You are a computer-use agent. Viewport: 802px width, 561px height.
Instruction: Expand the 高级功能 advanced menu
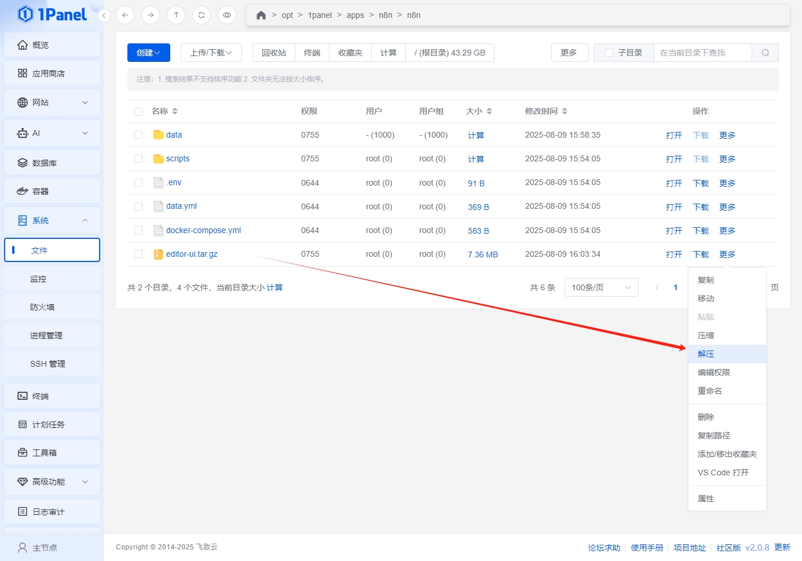point(52,482)
